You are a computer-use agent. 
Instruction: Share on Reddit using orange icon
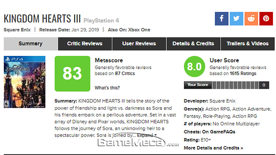point(251,19)
